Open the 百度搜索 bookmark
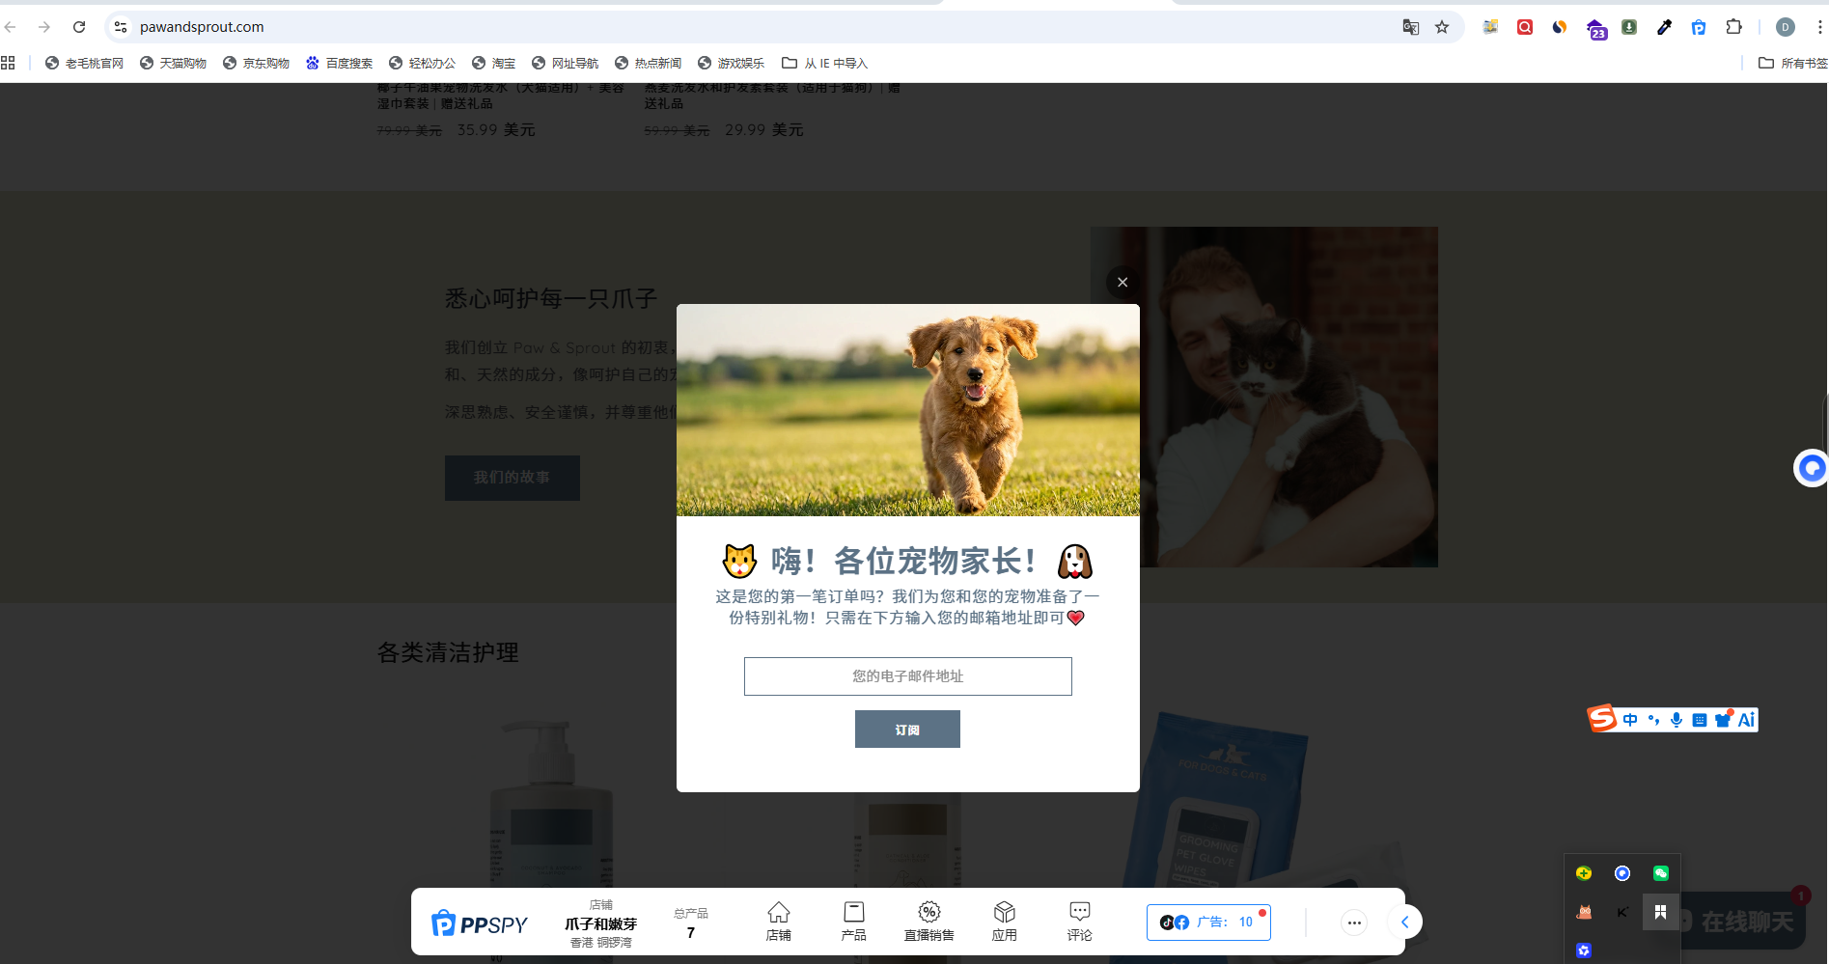1829x964 pixels. coord(339,64)
